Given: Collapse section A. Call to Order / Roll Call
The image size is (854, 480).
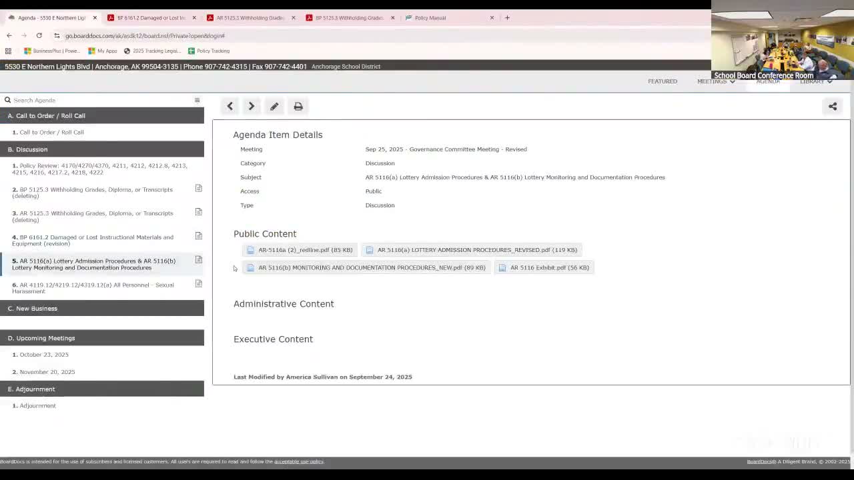Looking at the screenshot, I should pyautogui.click(x=102, y=116).
